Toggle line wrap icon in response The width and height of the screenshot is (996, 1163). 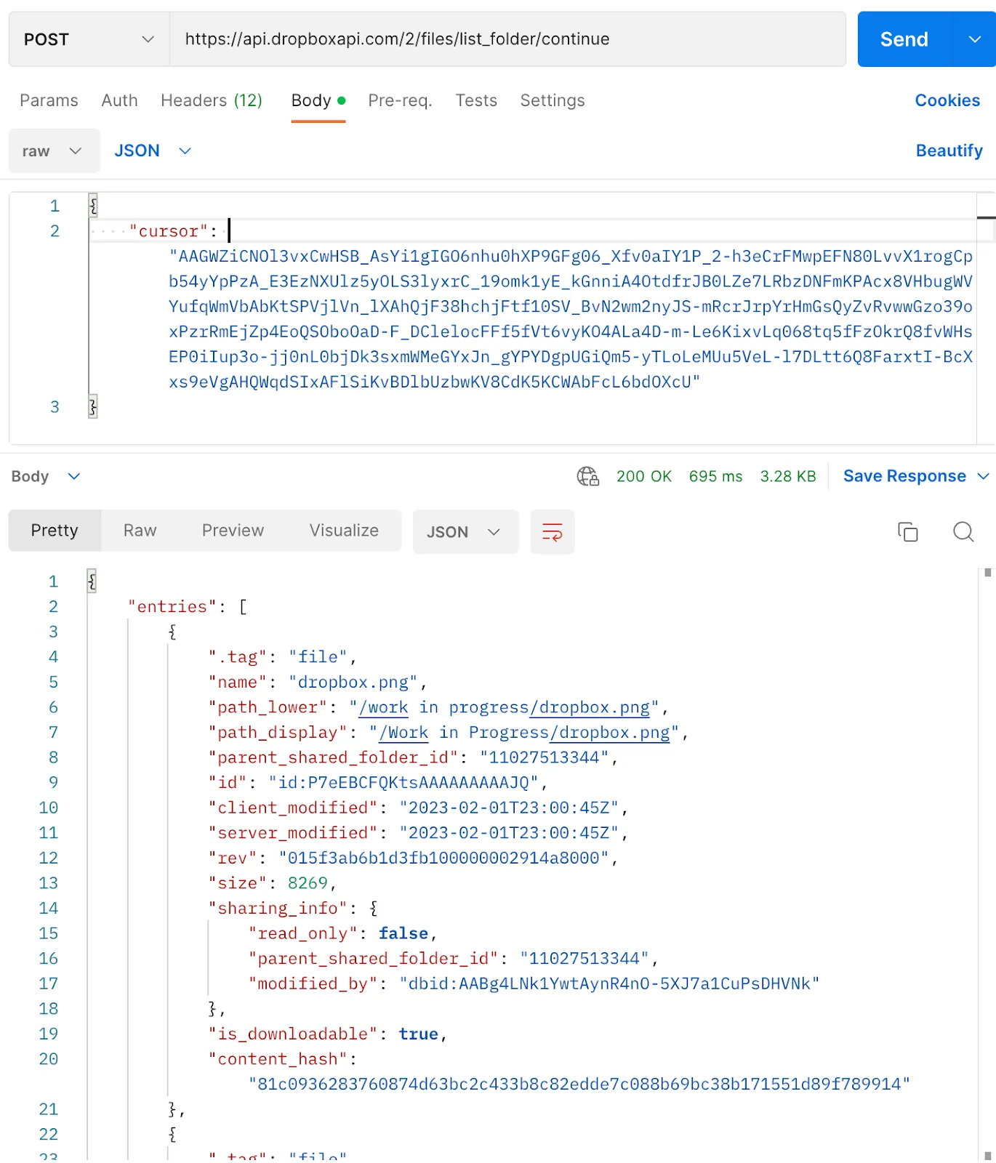coord(553,532)
